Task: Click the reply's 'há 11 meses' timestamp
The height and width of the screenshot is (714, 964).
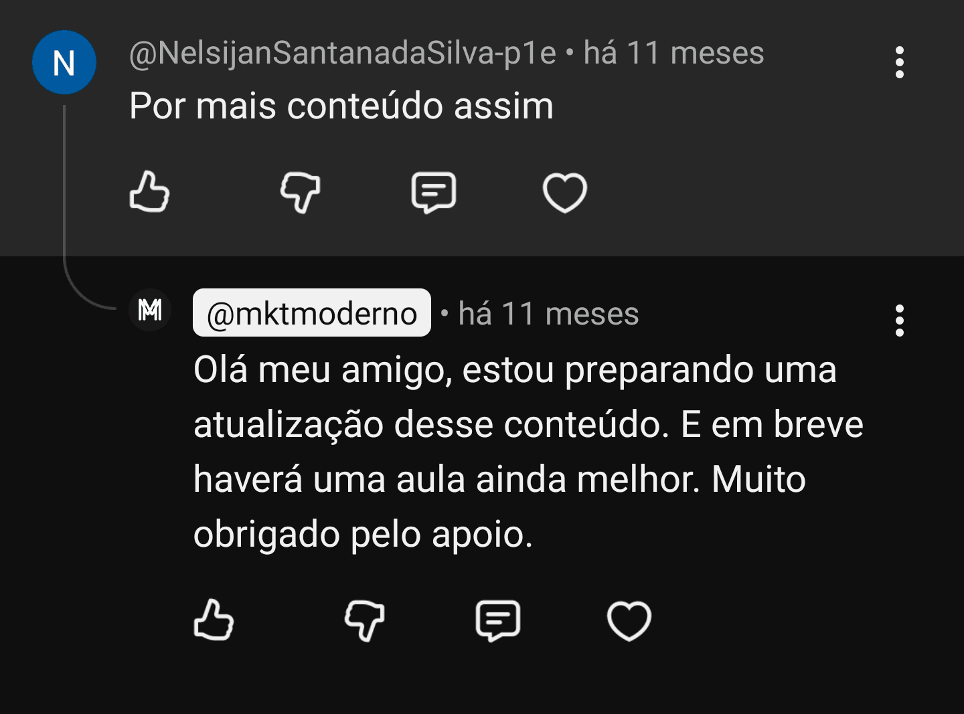Action: click(548, 313)
